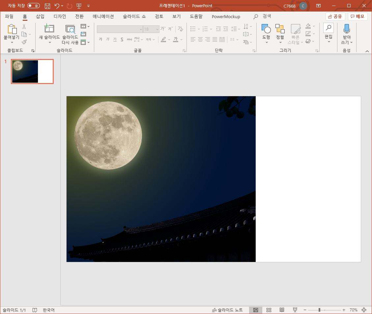Image resolution: width=372 pixels, height=314 pixels.
Task: Switch to the 전환 ribbon tab
Action: click(79, 16)
